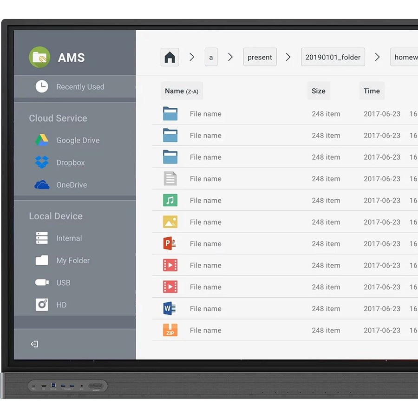418x418 pixels.
Task: Go to 20190101_folder breadcrumb
Action: 333,57
